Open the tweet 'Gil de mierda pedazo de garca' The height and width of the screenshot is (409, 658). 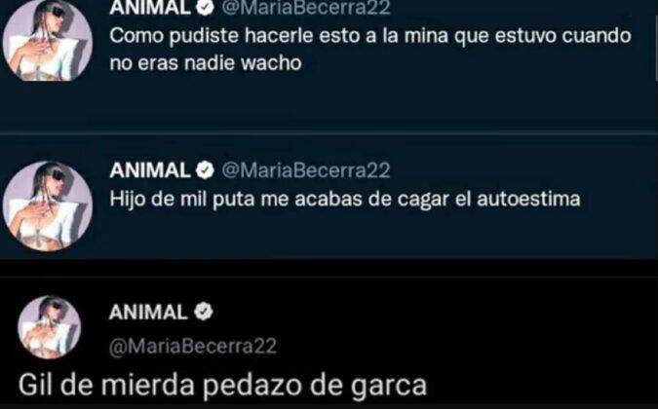pyautogui.click(x=222, y=385)
